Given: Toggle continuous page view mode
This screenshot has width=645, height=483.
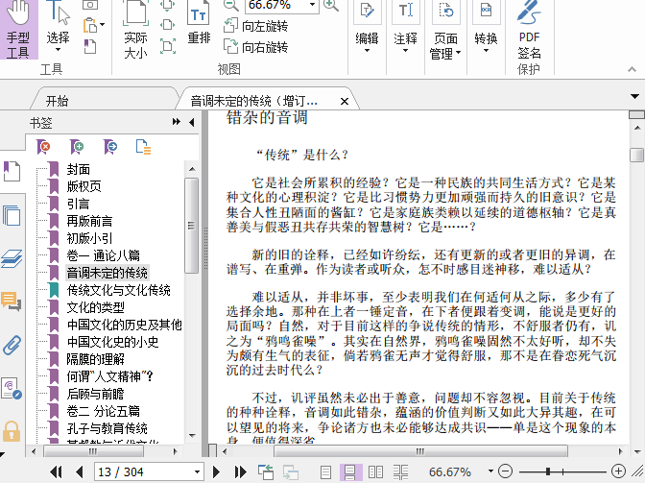Looking at the screenshot, I should click(350, 471).
